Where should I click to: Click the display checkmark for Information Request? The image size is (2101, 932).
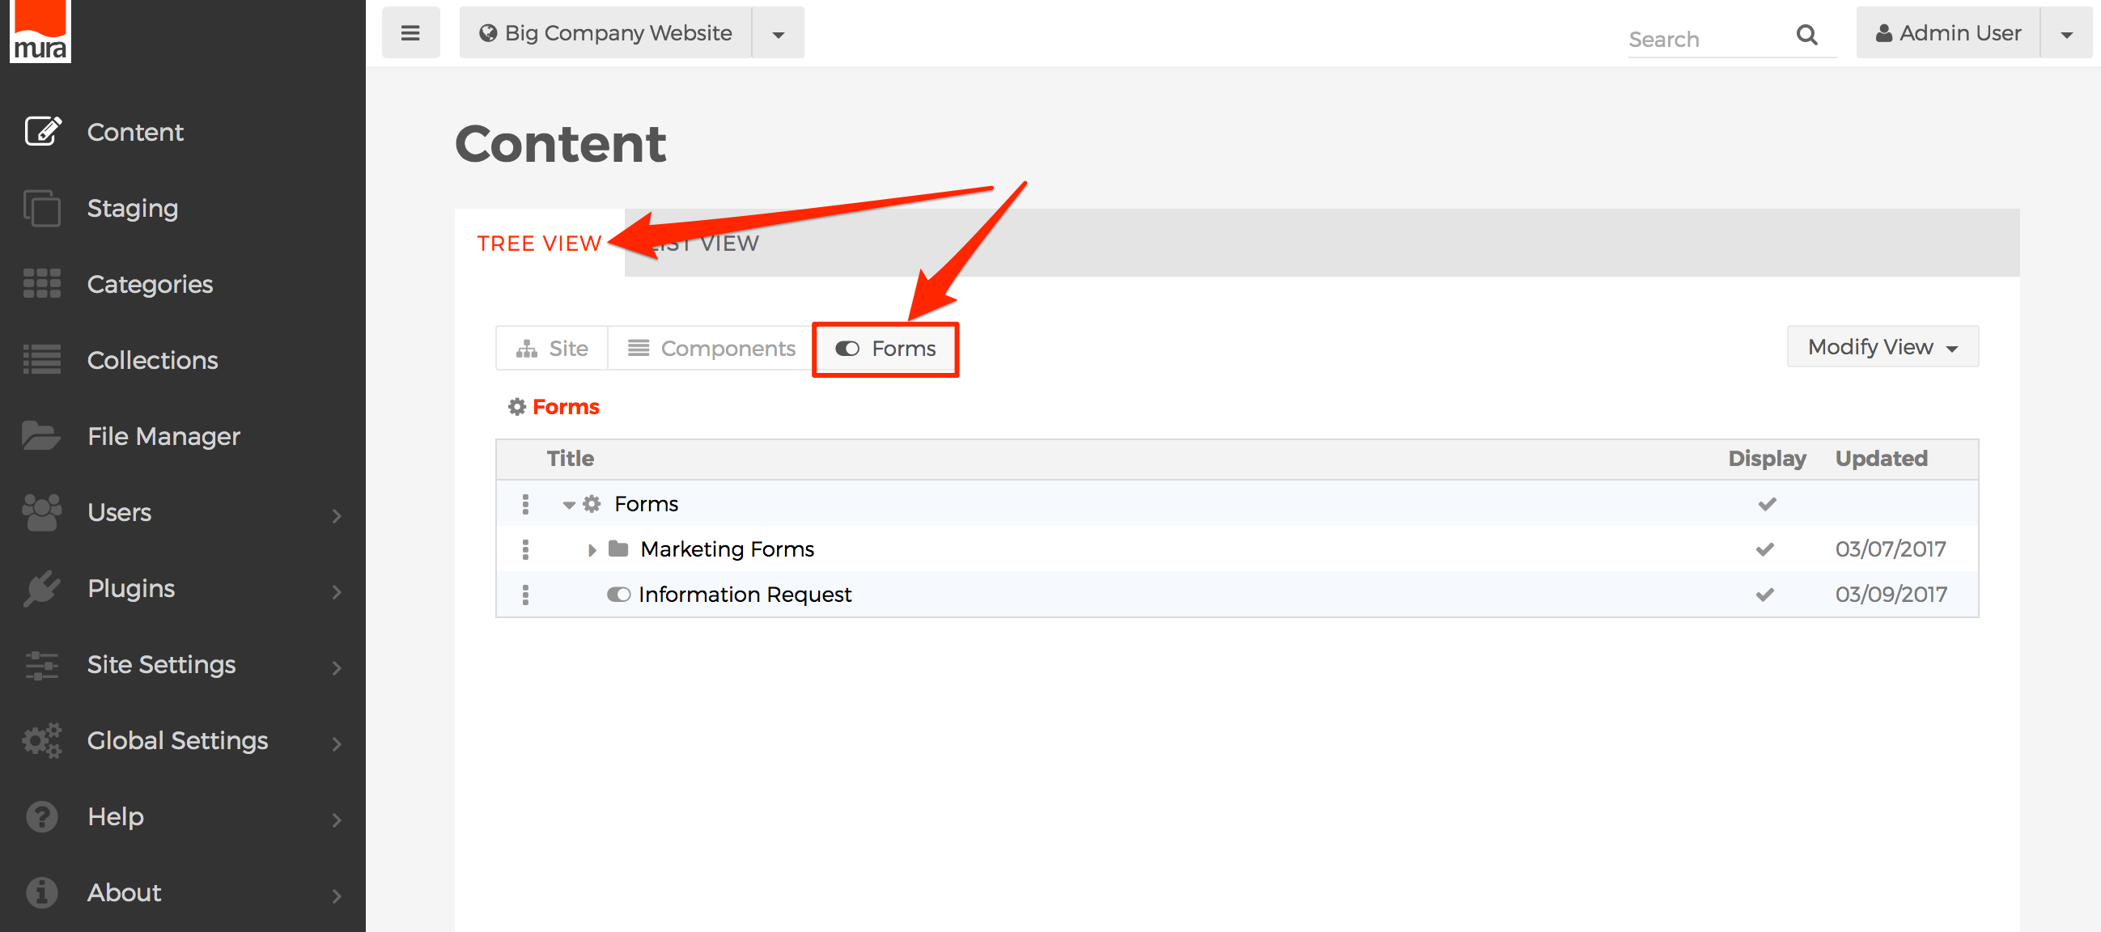(x=1765, y=595)
